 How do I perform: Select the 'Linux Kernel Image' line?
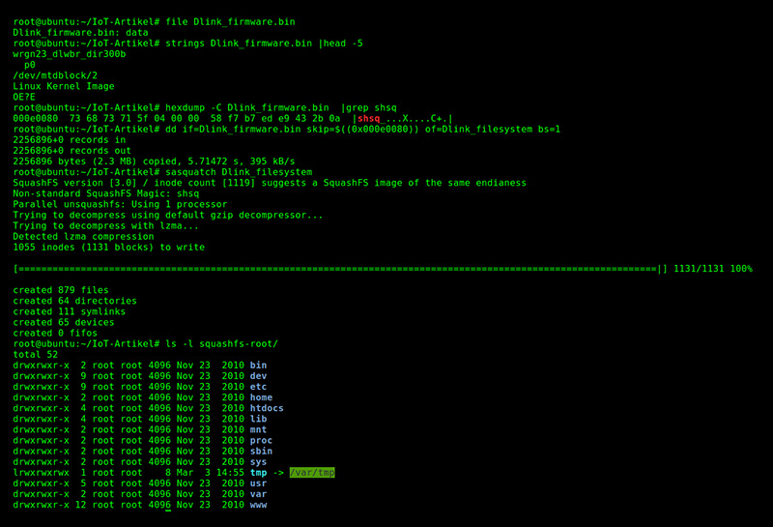click(x=64, y=86)
